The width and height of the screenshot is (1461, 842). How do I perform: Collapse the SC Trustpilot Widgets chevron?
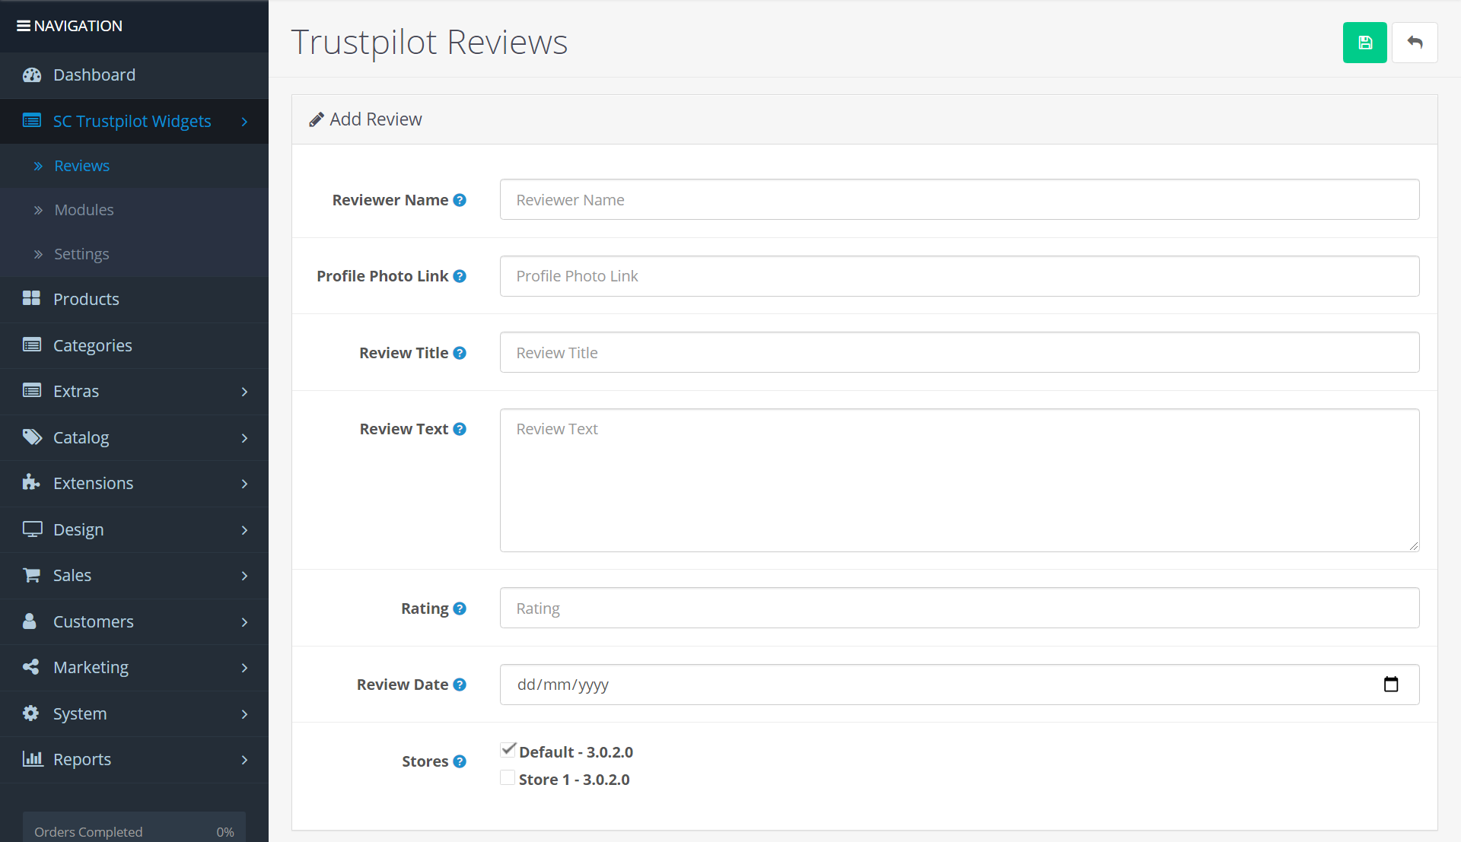(244, 122)
